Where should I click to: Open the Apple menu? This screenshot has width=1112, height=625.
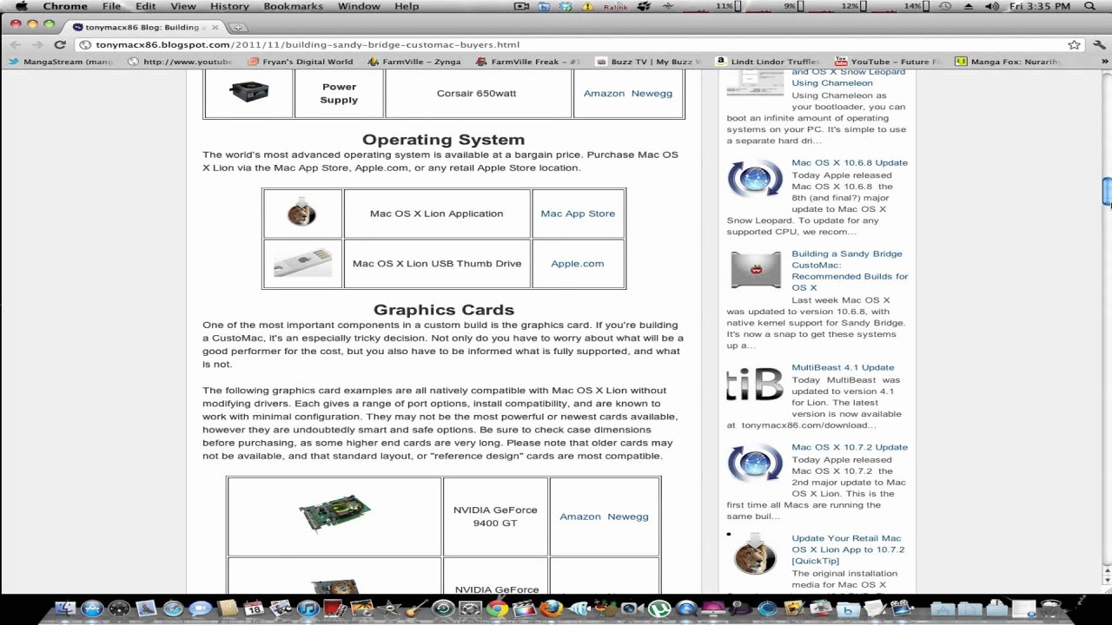coord(22,6)
